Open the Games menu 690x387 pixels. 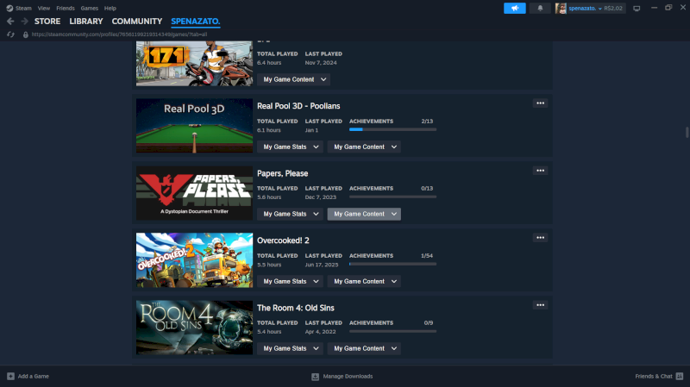point(90,8)
